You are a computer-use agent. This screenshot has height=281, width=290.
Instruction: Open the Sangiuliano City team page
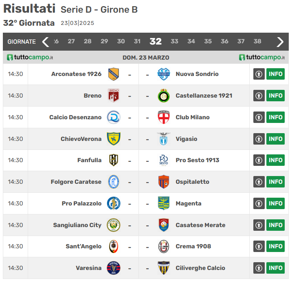point(77,225)
